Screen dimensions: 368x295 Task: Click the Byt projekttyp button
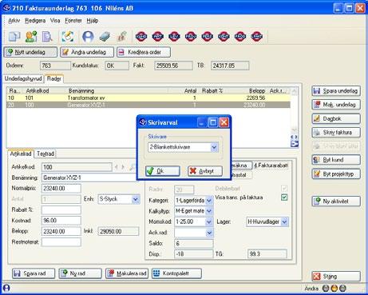[x=336, y=174]
